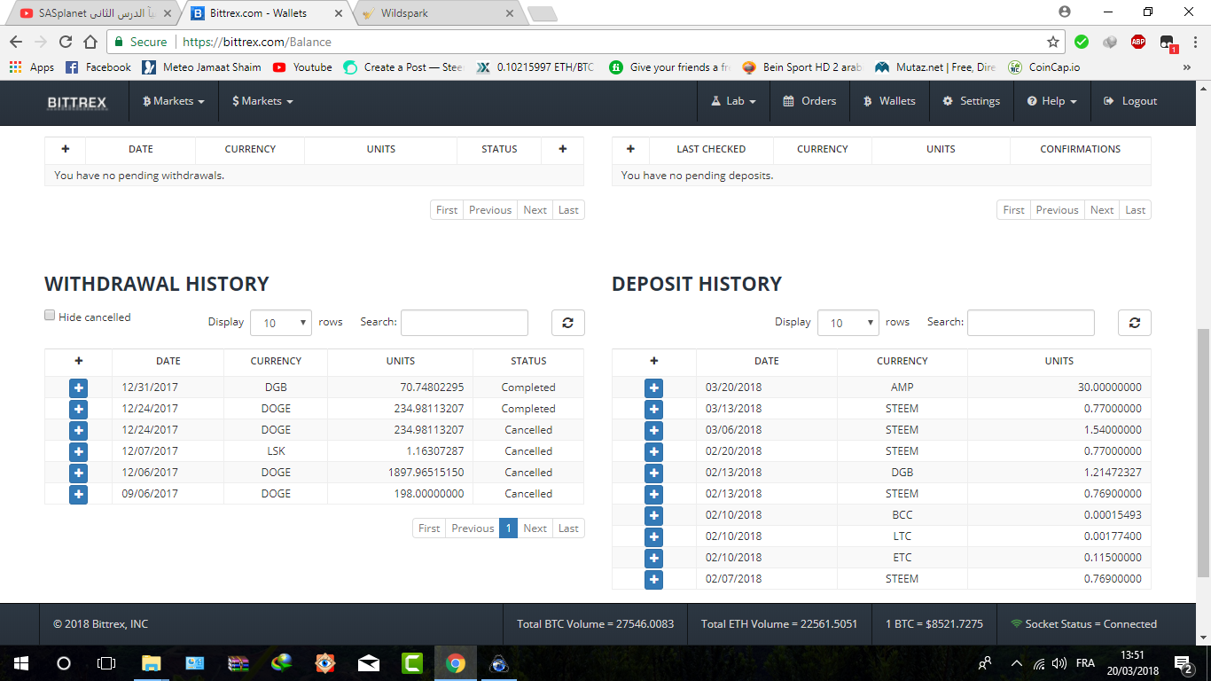1211x681 pixels.
Task: Click the browser address bar URL
Action: tap(257, 42)
